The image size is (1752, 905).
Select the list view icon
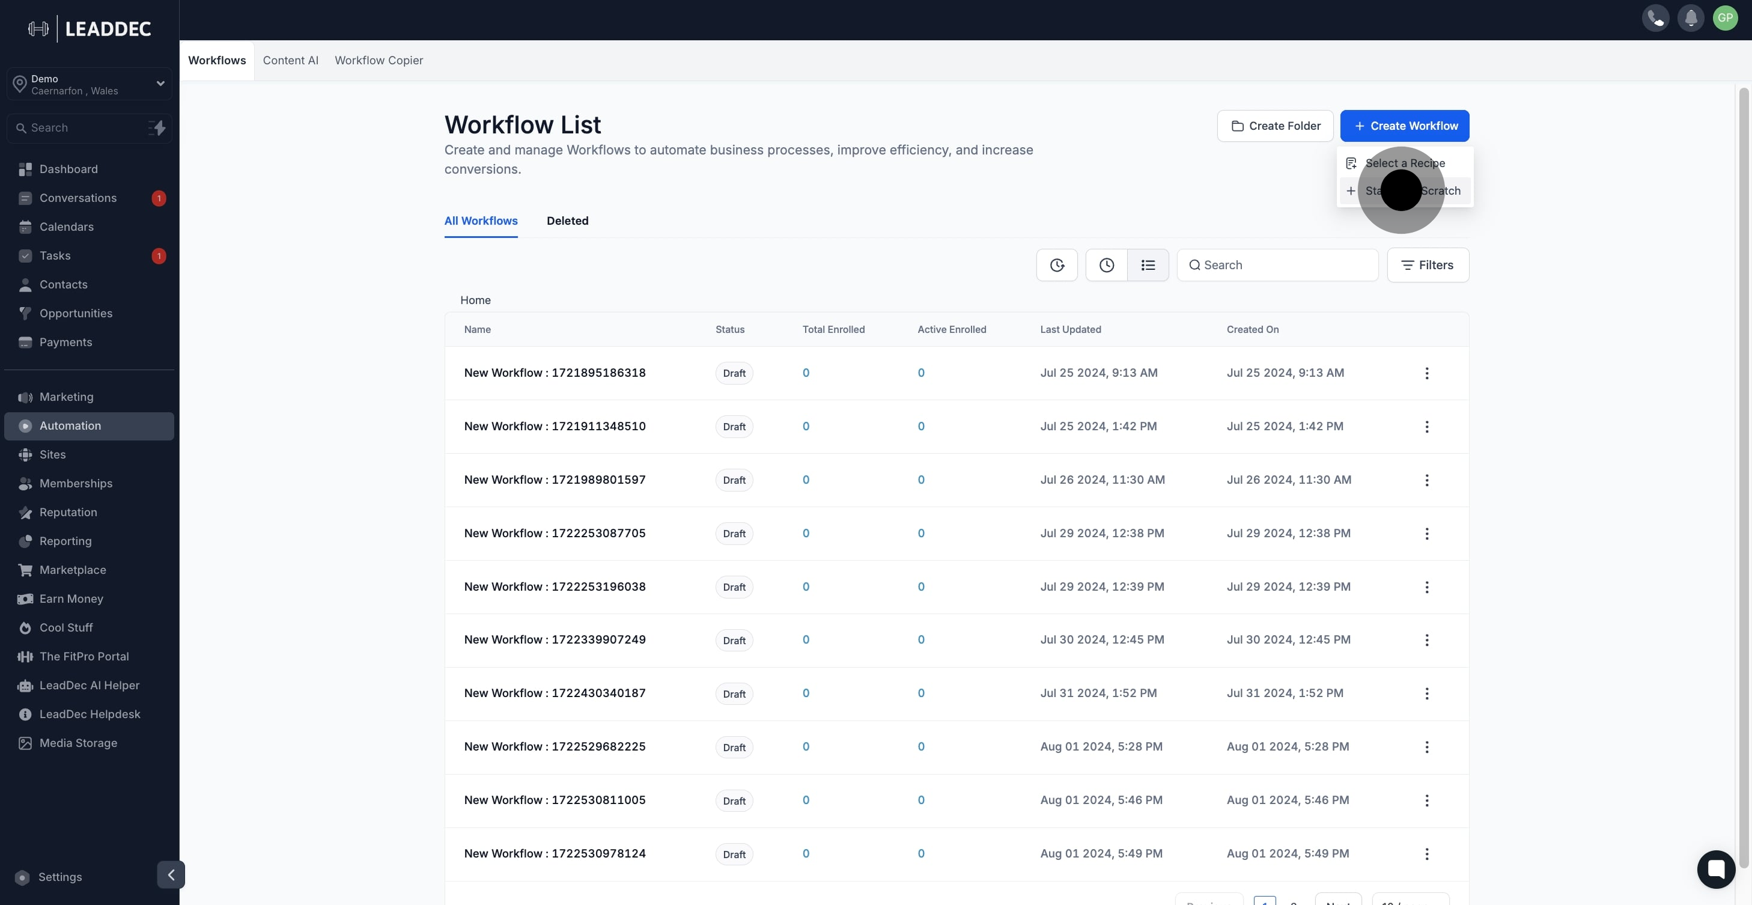pyautogui.click(x=1148, y=266)
